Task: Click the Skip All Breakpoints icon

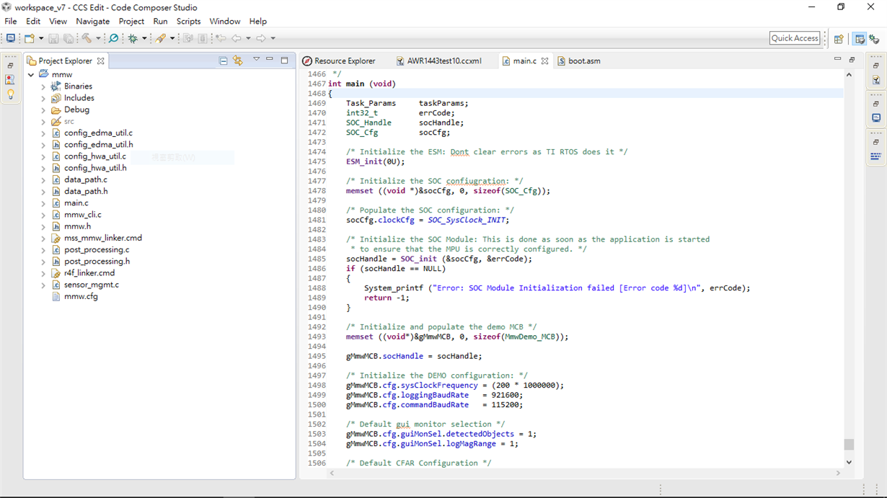Action: (113, 38)
